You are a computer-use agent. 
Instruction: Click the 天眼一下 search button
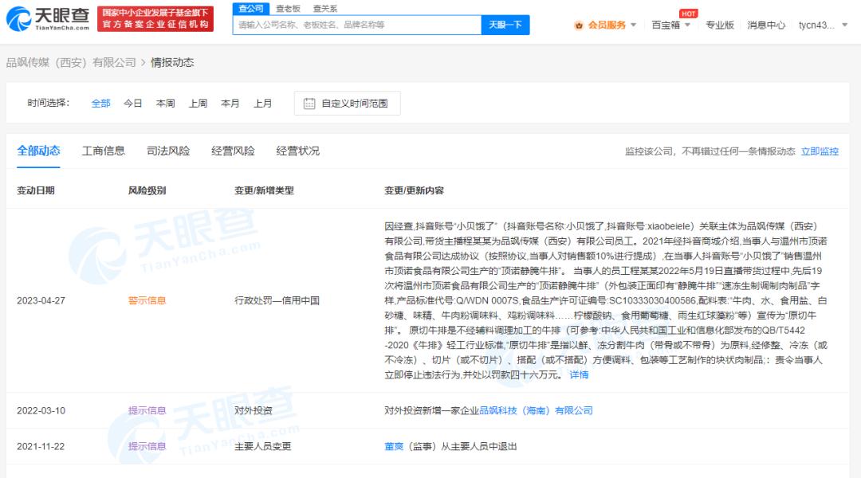pyautogui.click(x=505, y=25)
